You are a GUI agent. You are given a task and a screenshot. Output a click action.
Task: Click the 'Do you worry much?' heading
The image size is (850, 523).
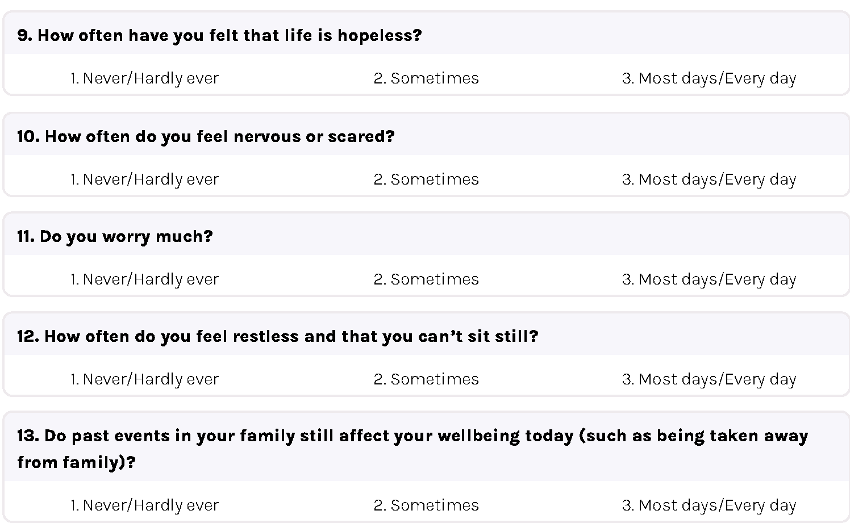point(115,236)
